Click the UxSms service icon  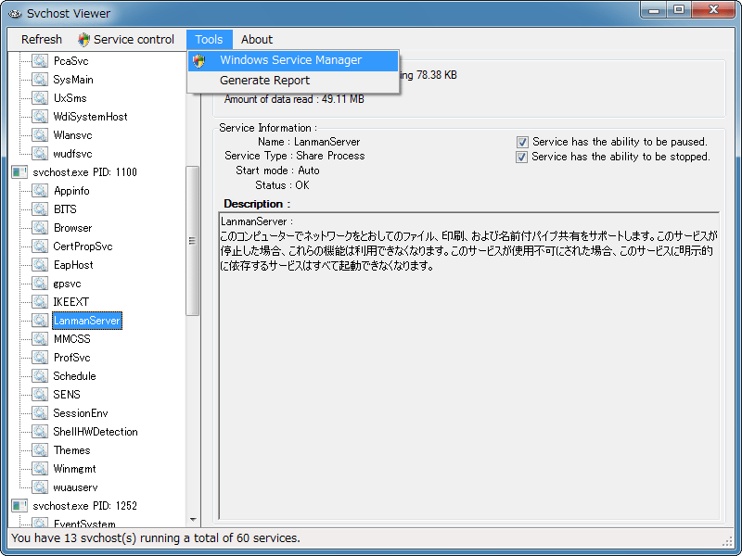click(x=40, y=98)
